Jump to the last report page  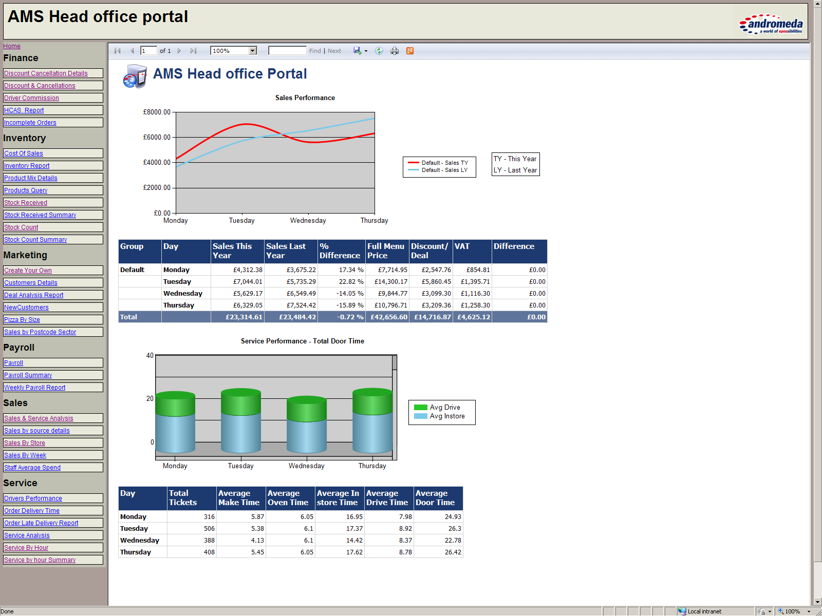click(x=193, y=51)
